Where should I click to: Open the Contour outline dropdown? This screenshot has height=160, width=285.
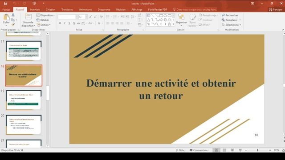coord(206,20)
